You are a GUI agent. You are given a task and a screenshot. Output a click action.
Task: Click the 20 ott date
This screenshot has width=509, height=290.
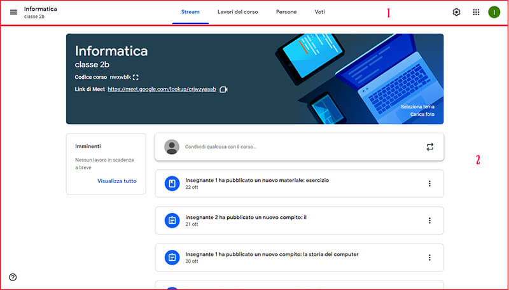pyautogui.click(x=192, y=261)
